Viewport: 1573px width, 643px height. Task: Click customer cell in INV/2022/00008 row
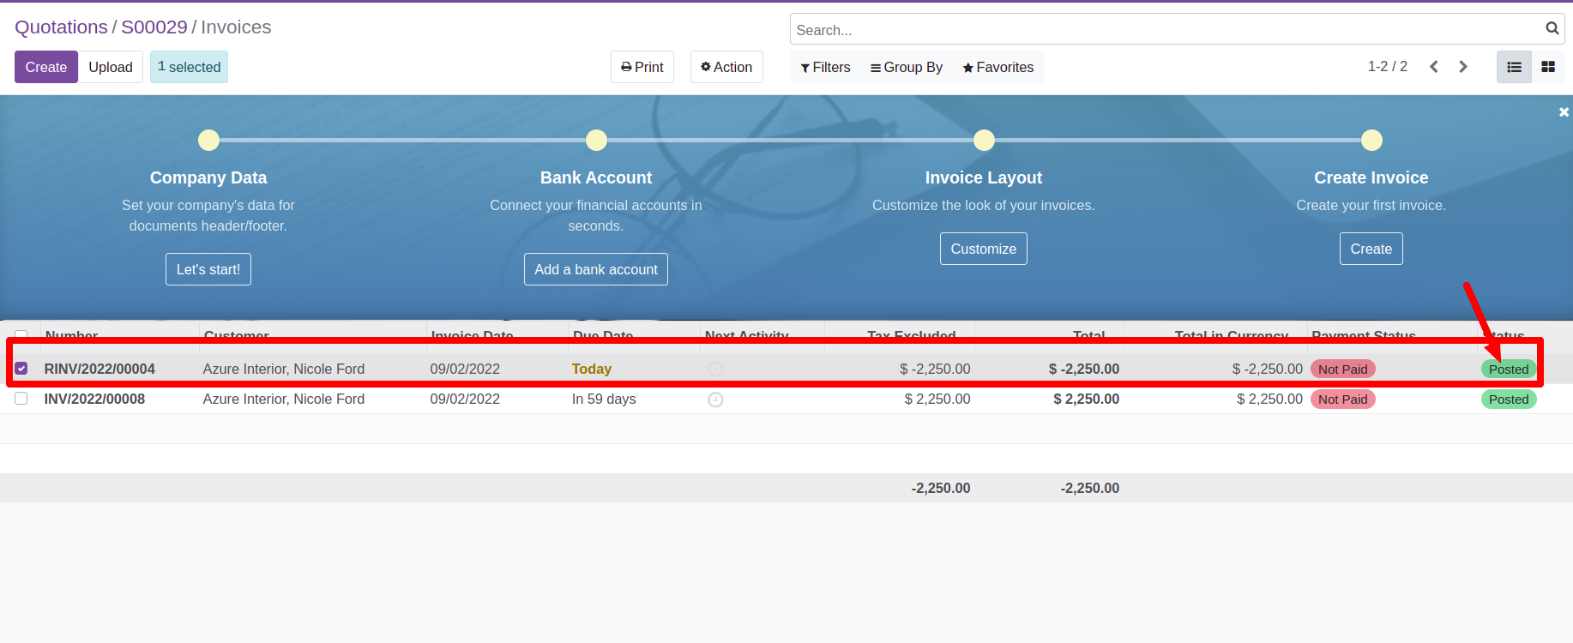(284, 399)
